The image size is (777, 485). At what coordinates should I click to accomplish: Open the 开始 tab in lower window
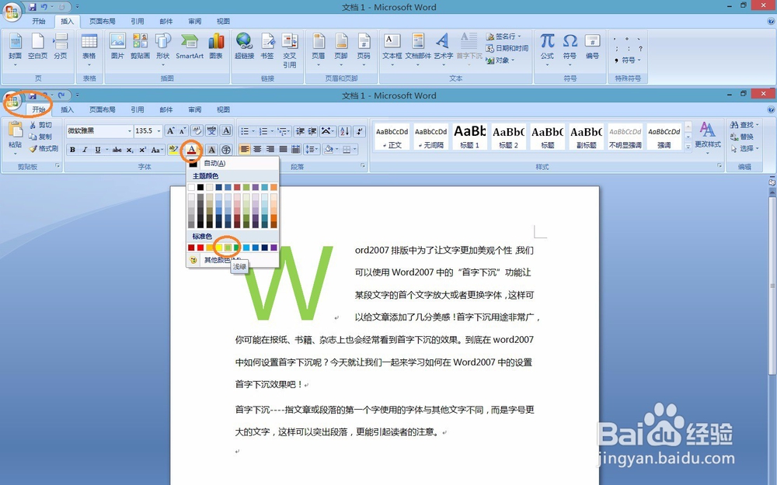point(39,109)
